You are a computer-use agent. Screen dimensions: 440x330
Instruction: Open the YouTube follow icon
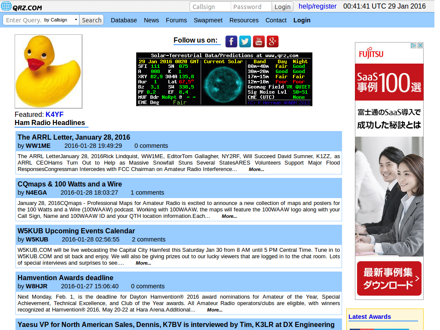click(259, 42)
